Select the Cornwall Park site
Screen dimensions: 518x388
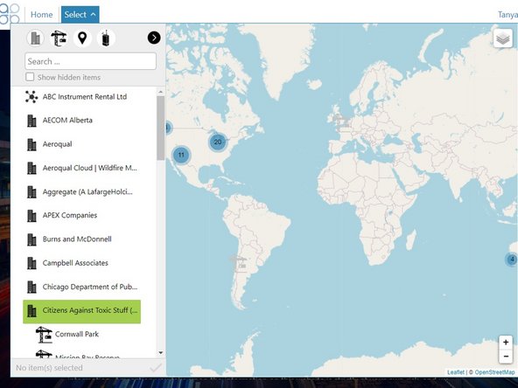(77, 334)
